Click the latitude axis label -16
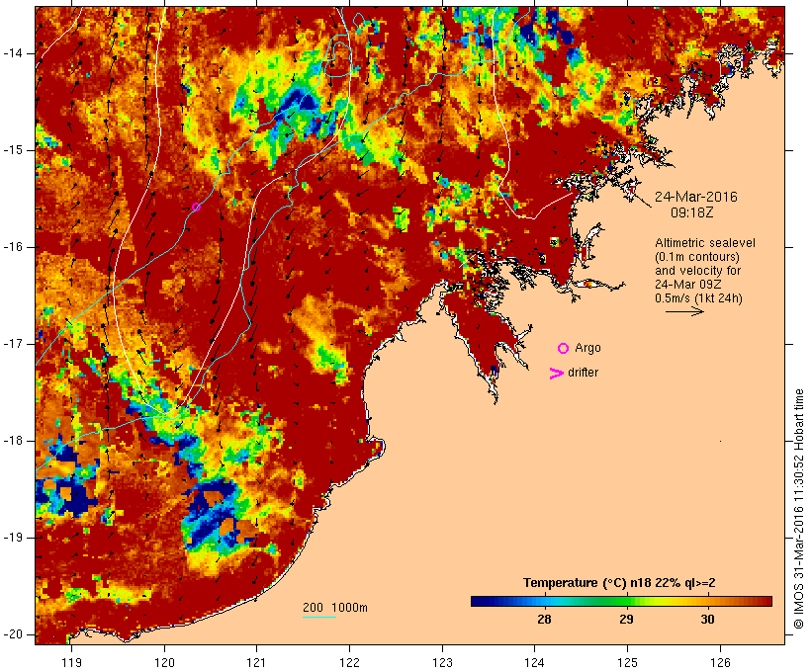811x672 pixels. (x=13, y=247)
